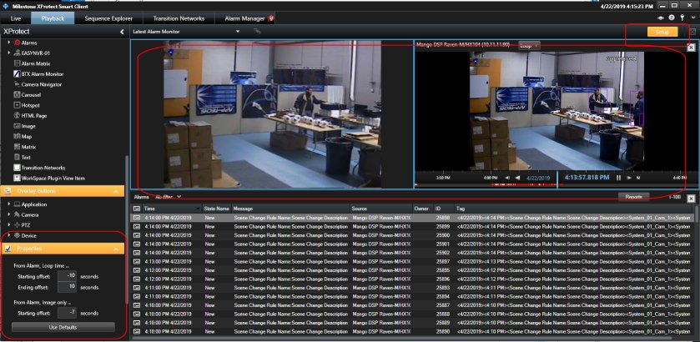
Task: Close the alarm list pane
Action: pos(691,198)
